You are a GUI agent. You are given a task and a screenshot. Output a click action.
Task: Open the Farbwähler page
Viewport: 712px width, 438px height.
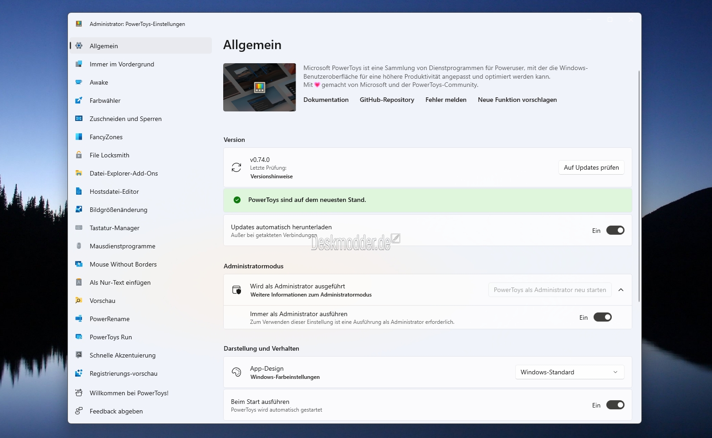pyautogui.click(x=141, y=101)
